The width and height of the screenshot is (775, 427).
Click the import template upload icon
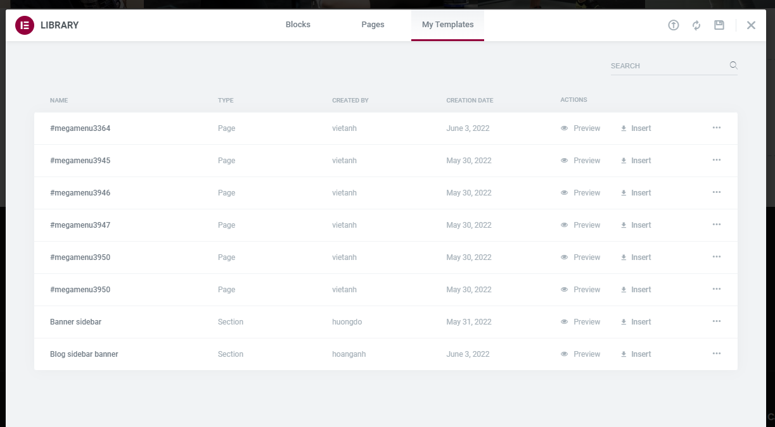pyautogui.click(x=674, y=25)
